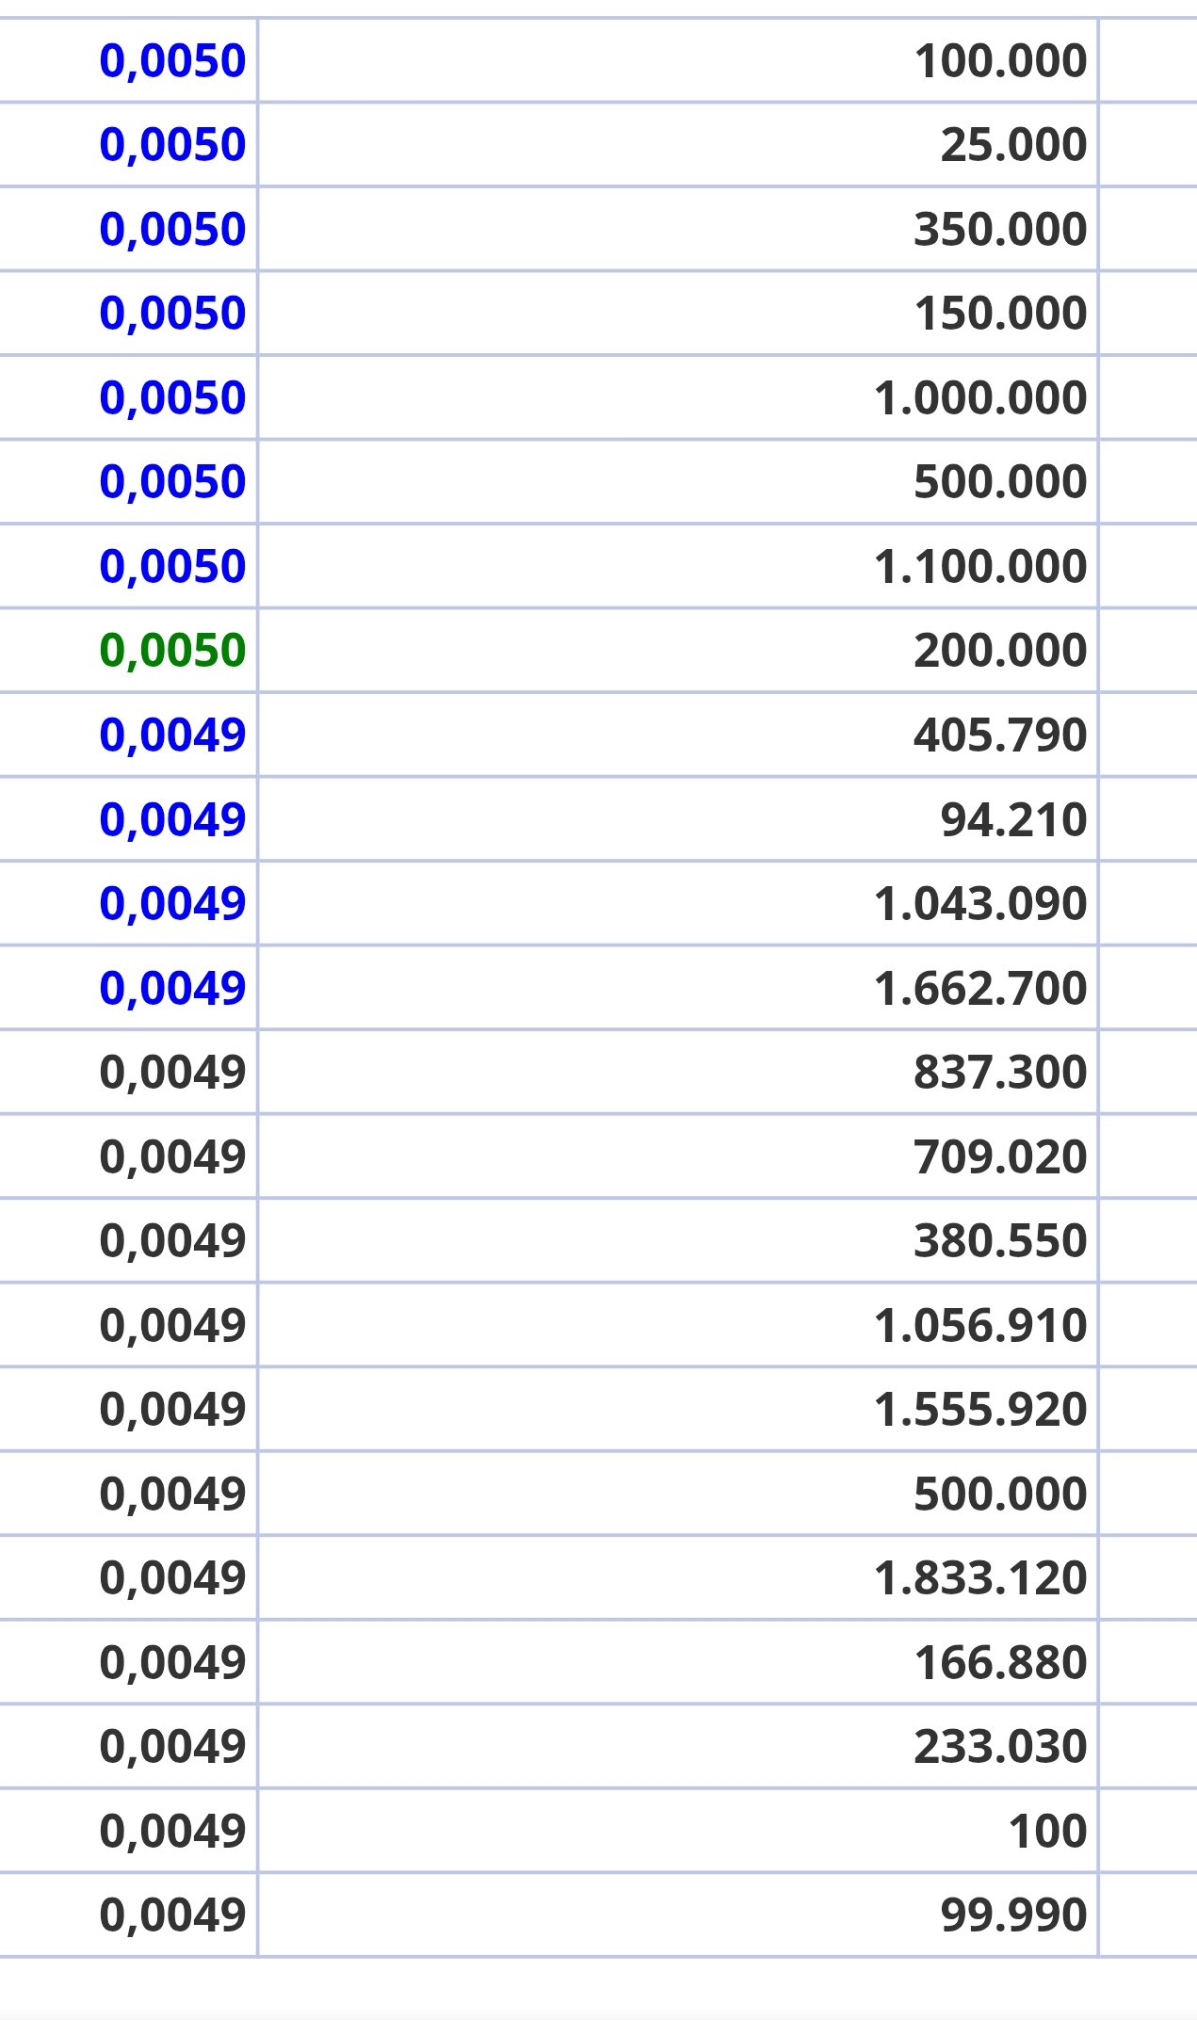Click the 1.043.090 quantity cell
Screen dimensions: 1197x2020
click(x=678, y=903)
